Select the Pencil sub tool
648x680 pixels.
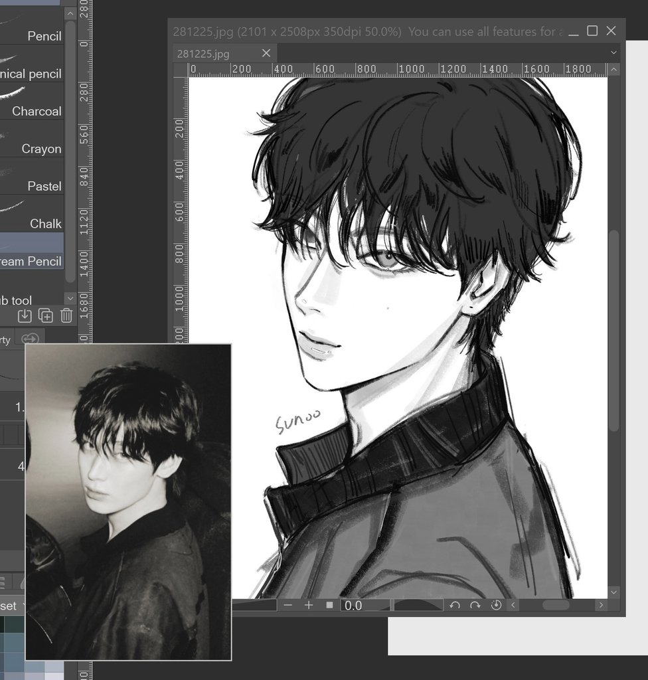(32, 26)
